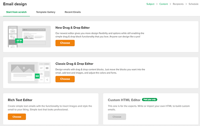The width and height of the screenshot is (200, 126).
Task: Choose the Classic Drag & Drop Editor
Action: 65,79
